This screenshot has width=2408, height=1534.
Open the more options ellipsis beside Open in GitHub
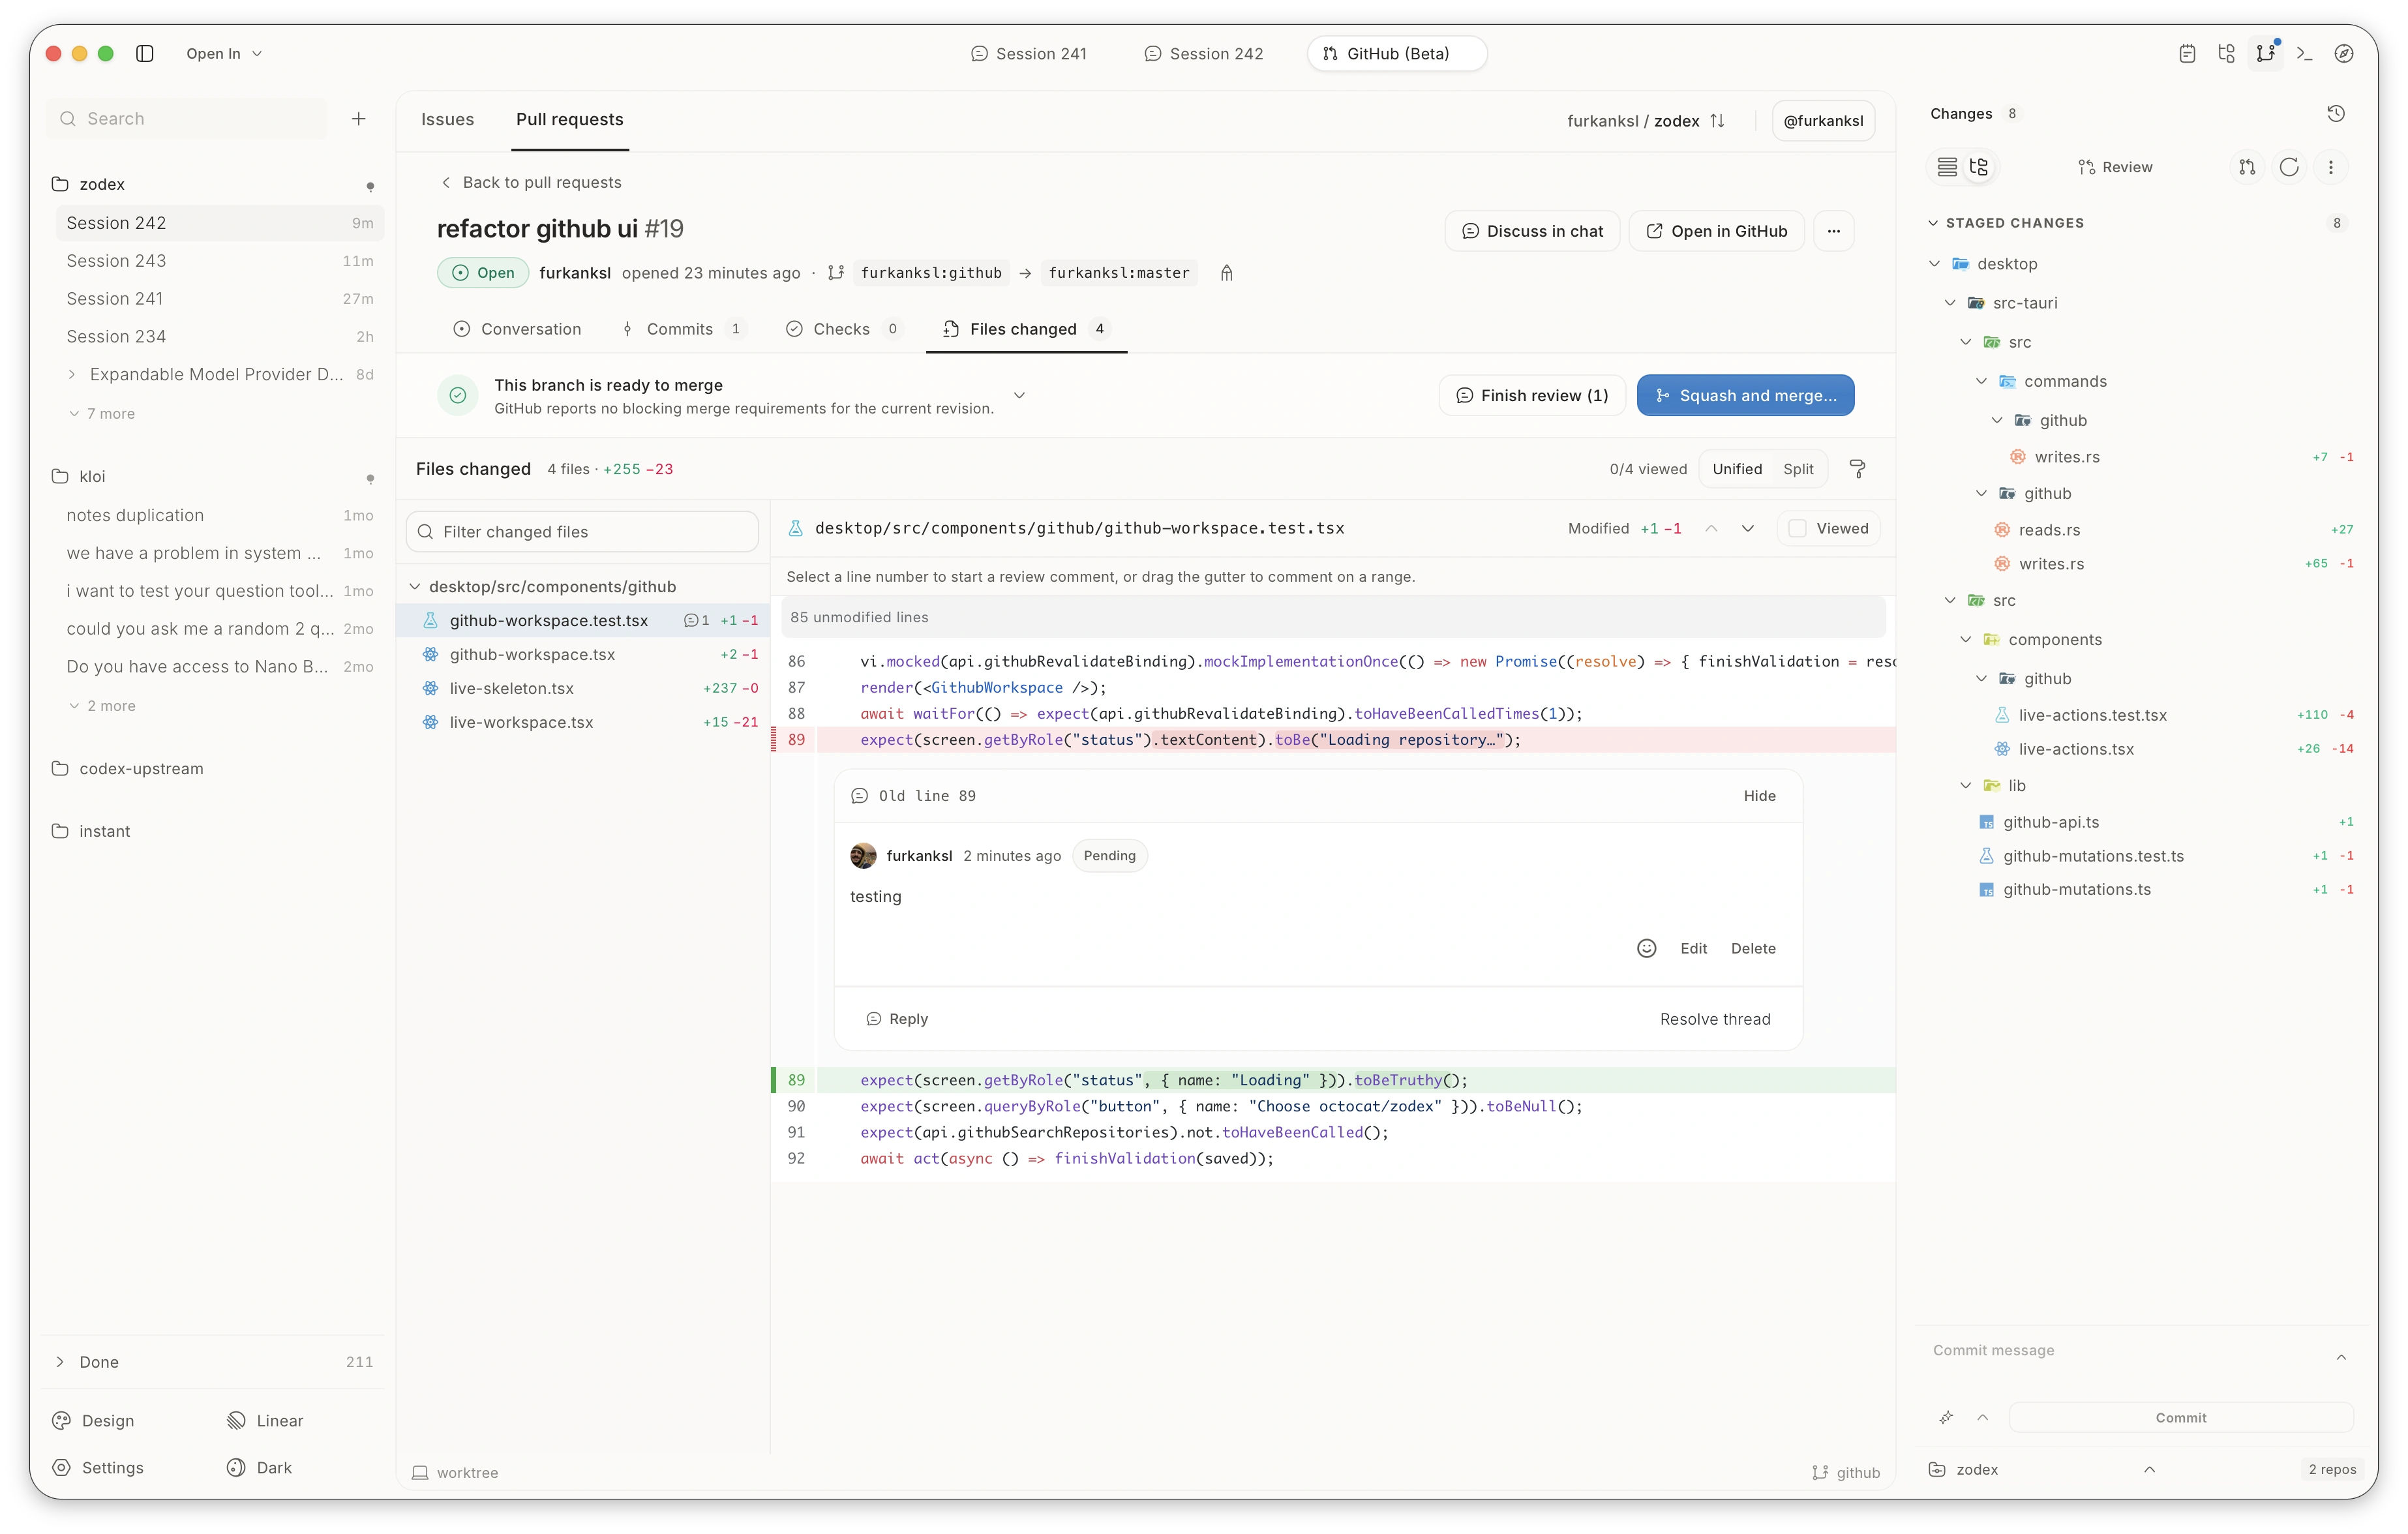pyautogui.click(x=1833, y=231)
